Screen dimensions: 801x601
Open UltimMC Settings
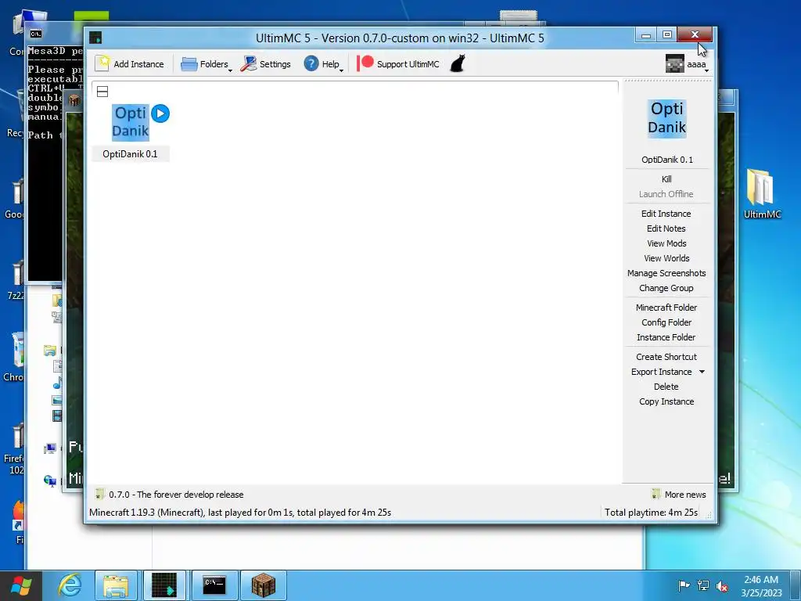click(x=266, y=64)
